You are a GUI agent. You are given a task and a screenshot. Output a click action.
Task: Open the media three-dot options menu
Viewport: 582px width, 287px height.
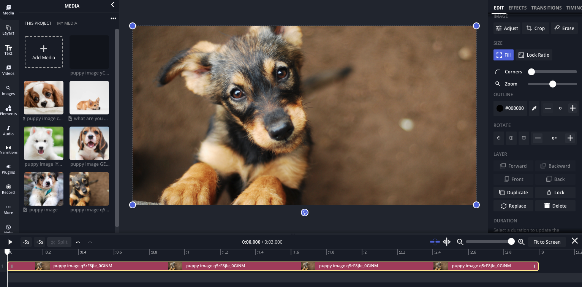113,18
